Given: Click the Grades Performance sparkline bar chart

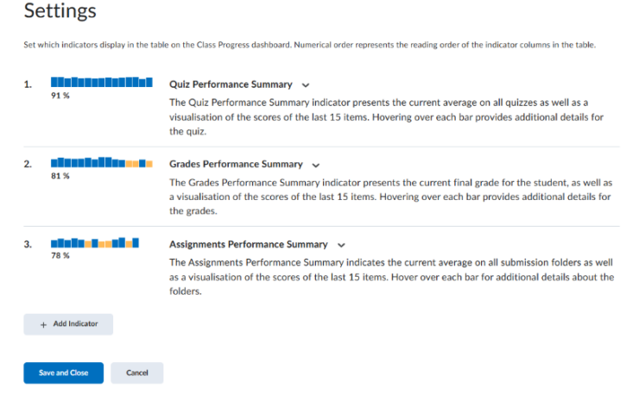Looking at the screenshot, I should click(102, 162).
